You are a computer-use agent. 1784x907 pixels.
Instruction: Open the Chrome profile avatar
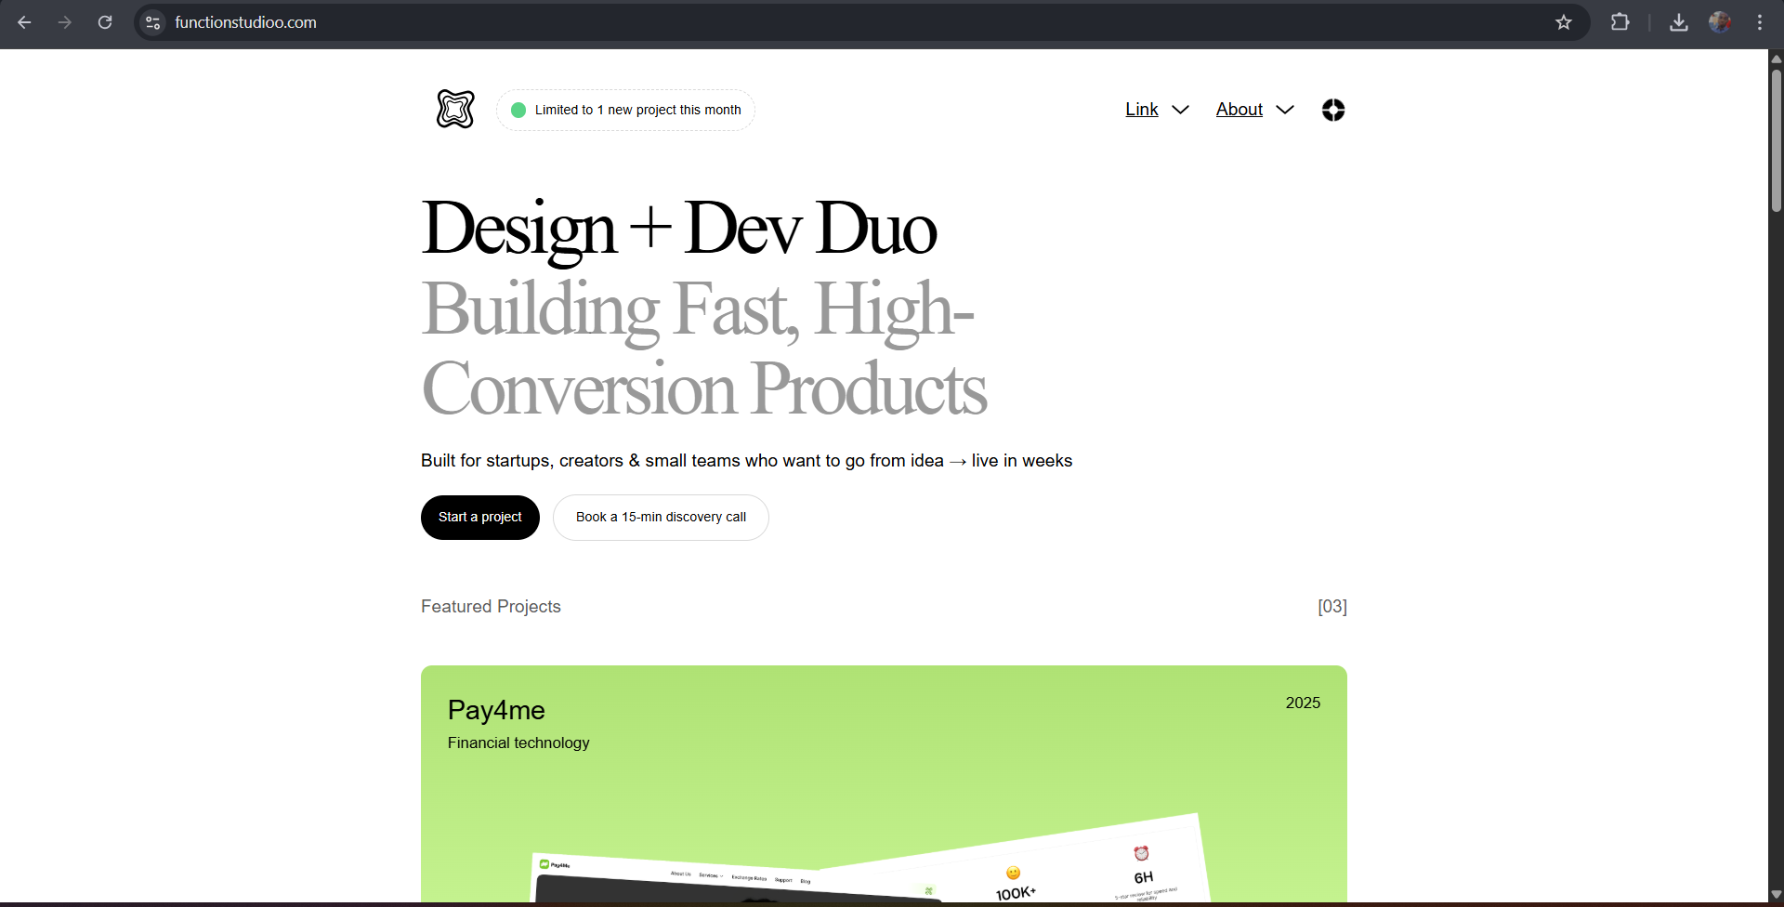(1720, 22)
